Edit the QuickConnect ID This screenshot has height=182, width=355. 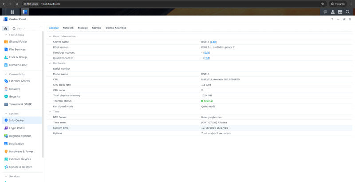tap(207, 58)
